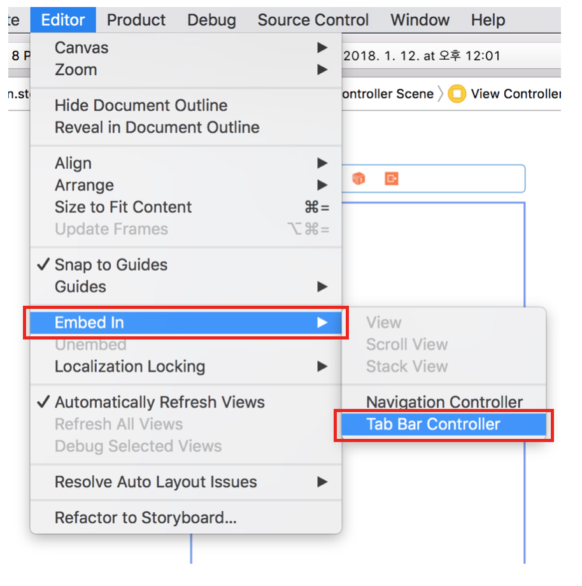This screenshot has height=586, width=582.
Task: Click Update Frames menu entry
Action: 186,229
